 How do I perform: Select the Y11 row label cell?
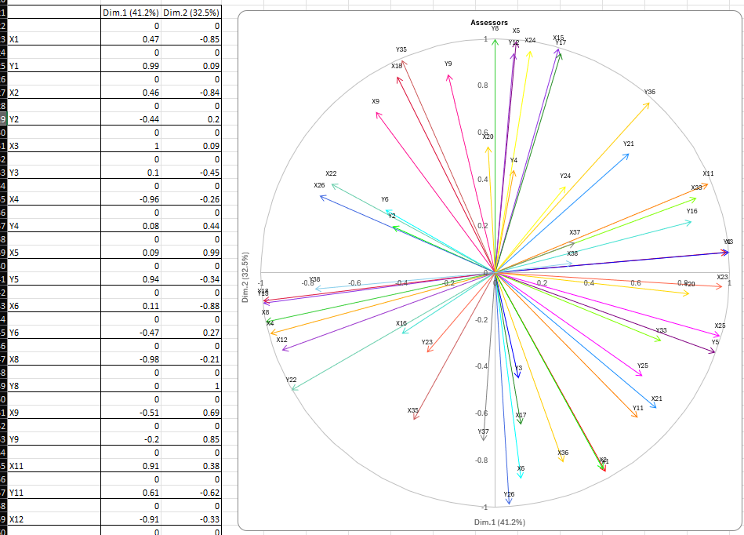point(53,493)
